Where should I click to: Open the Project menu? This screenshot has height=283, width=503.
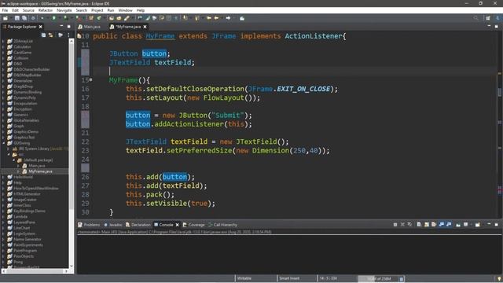[97, 10]
